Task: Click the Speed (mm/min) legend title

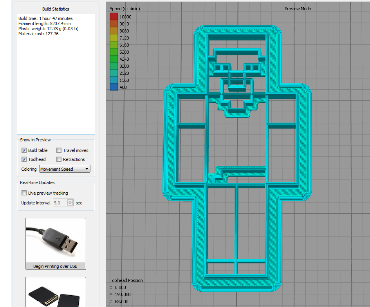Action: [125, 9]
